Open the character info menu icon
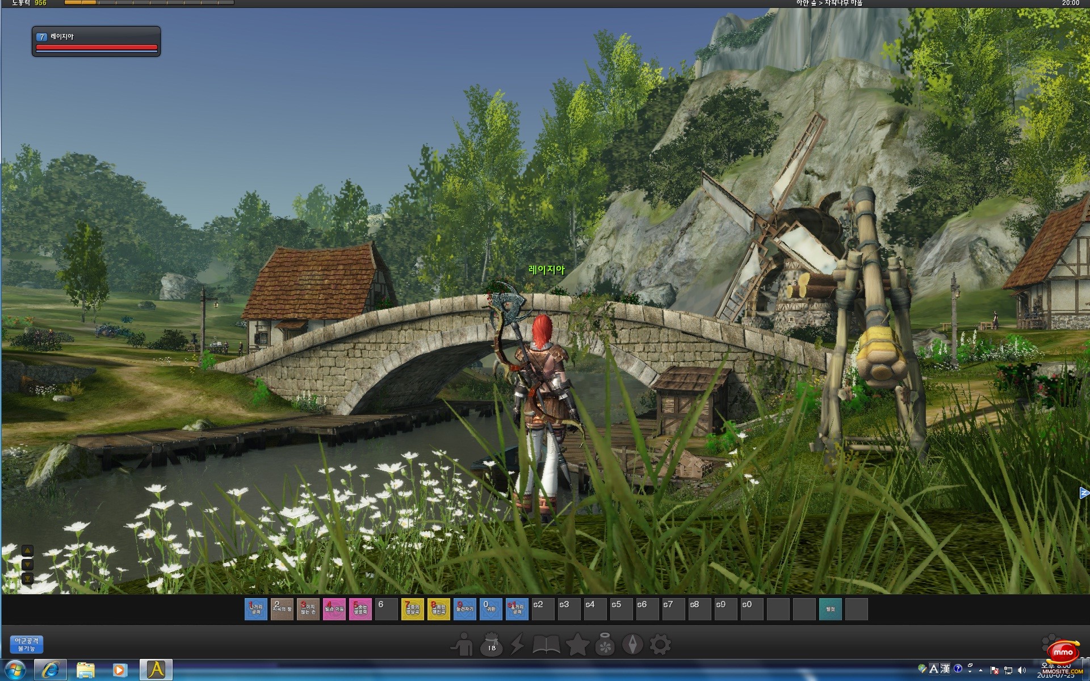Viewport: 1090px width, 681px height. [x=462, y=645]
